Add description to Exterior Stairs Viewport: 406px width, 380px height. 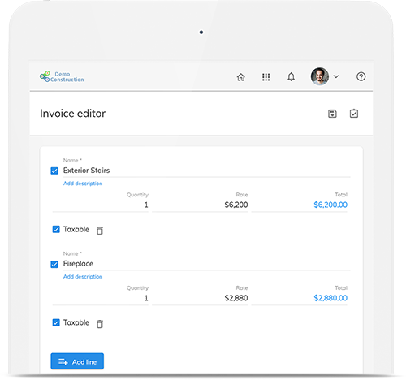pos(83,184)
